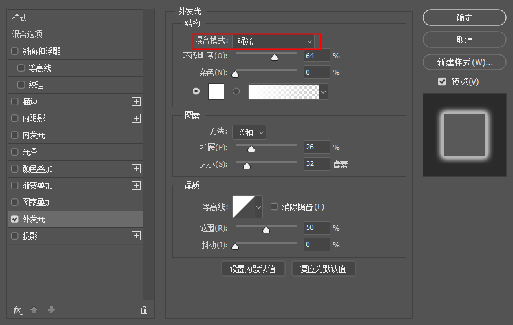Viewport: 513px width, 325px height.
Task: Enable the 投影 checkbox
Action: click(x=15, y=236)
